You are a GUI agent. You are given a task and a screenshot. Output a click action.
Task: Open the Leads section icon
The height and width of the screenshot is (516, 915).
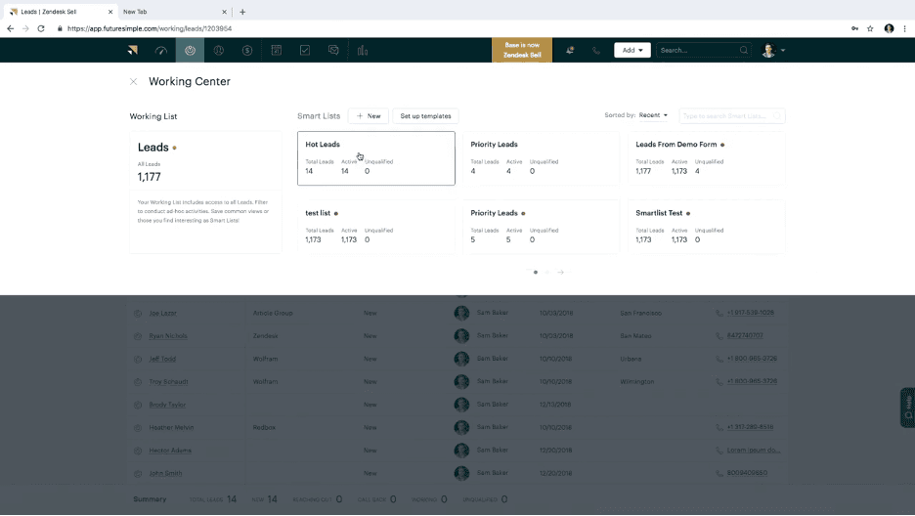[x=190, y=50]
